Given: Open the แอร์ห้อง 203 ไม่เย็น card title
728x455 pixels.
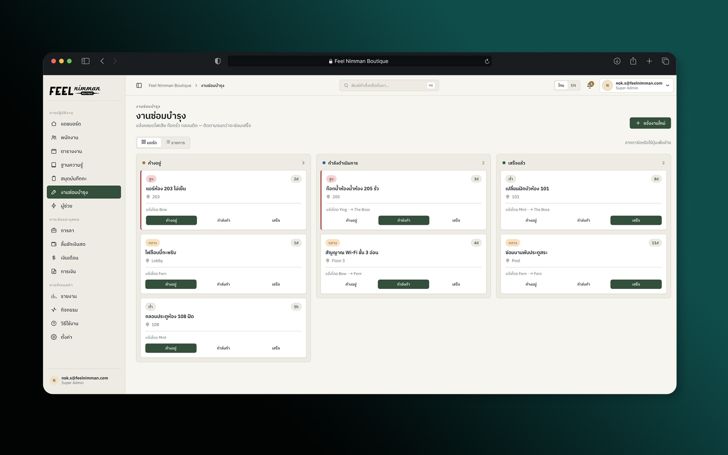Looking at the screenshot, I should [166, 188].
